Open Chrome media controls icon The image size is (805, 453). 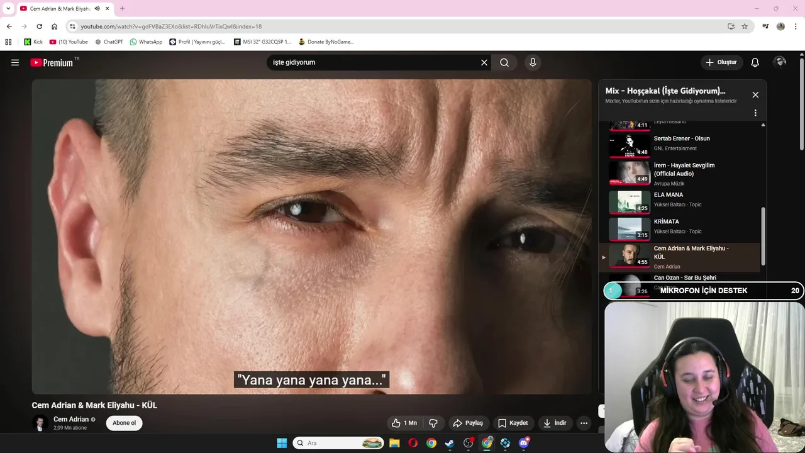point(765,26)
